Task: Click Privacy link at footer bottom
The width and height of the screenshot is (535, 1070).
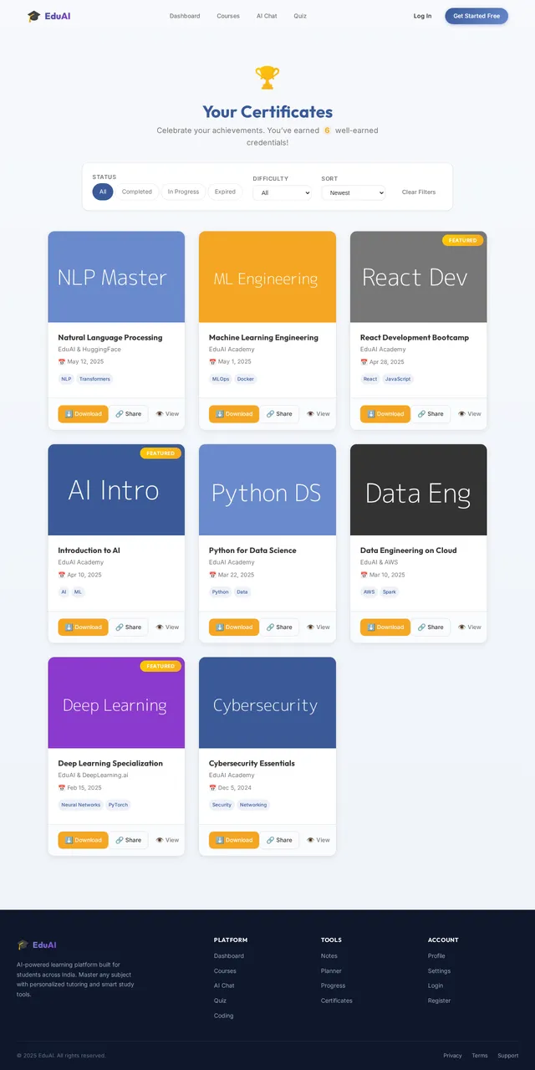Action: (452, 1056)
